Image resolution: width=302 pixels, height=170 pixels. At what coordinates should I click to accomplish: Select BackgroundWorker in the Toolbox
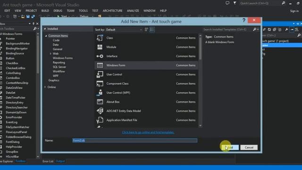[18, 43]
